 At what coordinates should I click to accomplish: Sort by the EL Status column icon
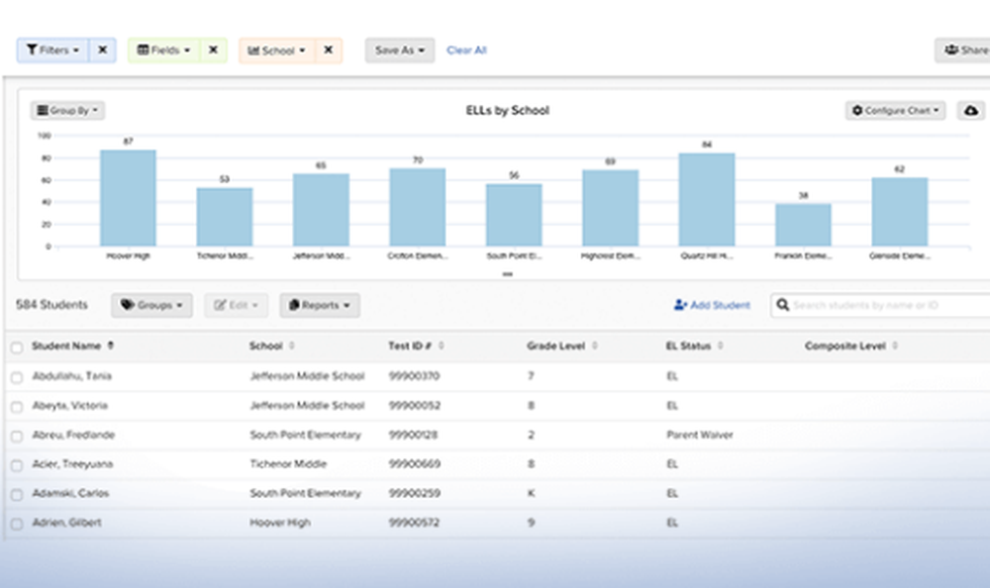[721, 345]
